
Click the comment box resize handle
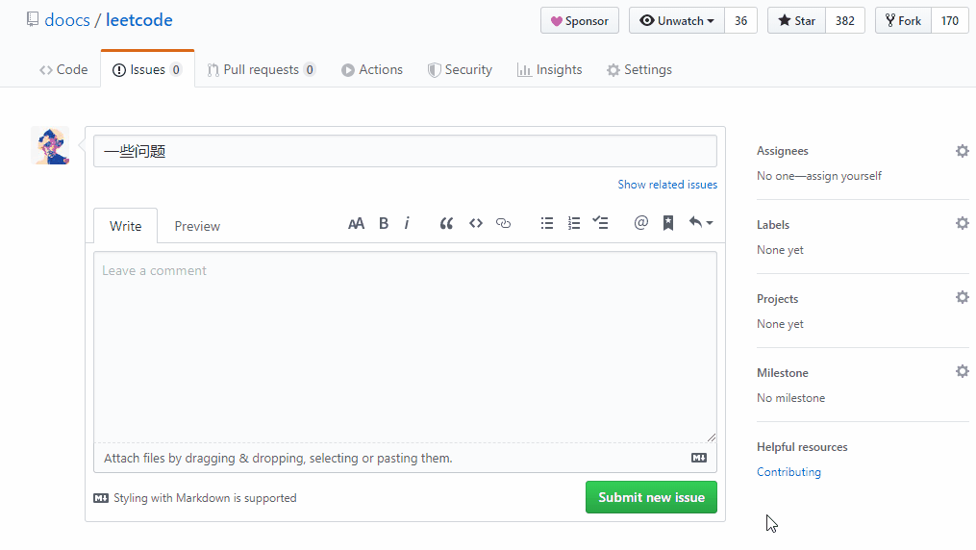click(x=712, y=437)
